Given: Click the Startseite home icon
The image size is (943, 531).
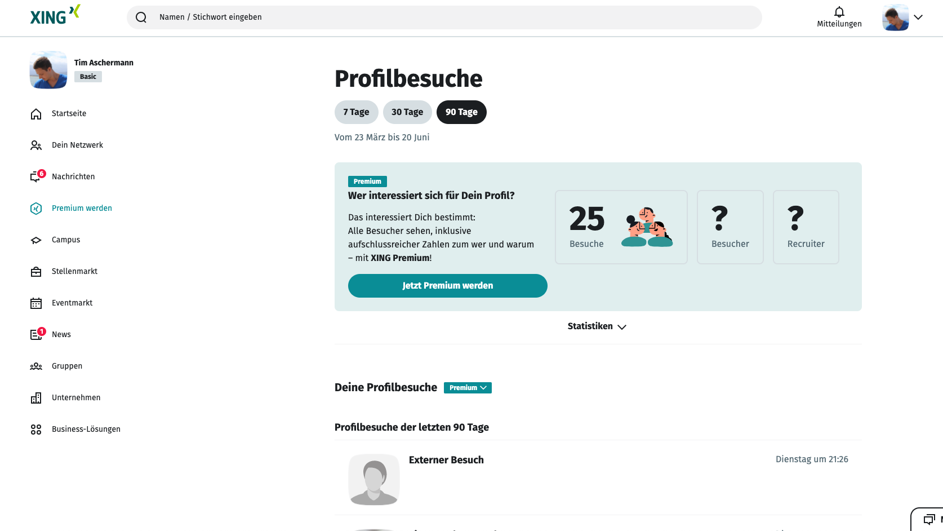Looking at the screenshot, I should [36, 114].
